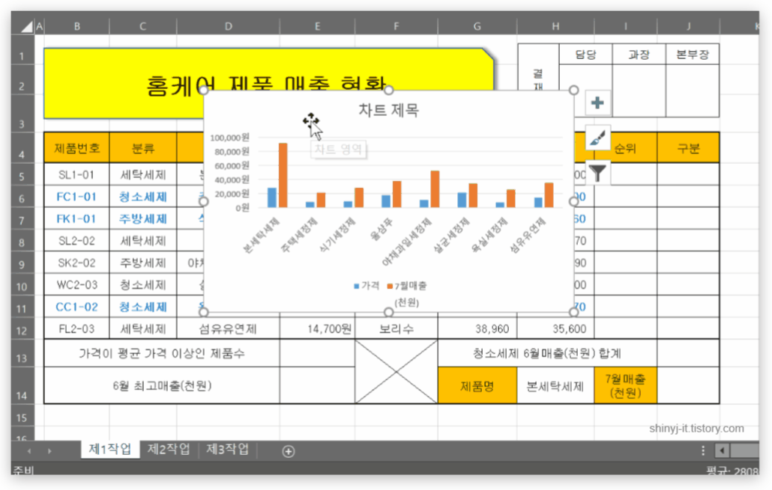Image resolution: width=772 pixels, height=490 pixels.
Task: Click the chart's bottom-center resize handle
Action: pos(388,312)
